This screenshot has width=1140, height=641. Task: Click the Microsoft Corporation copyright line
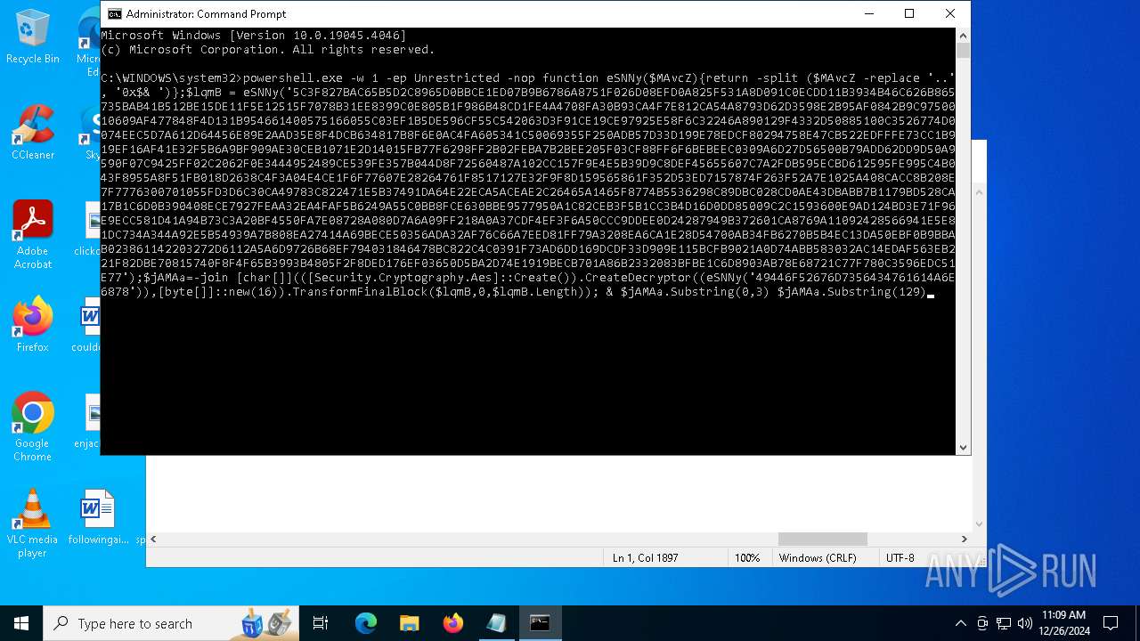tap(268, 50)
